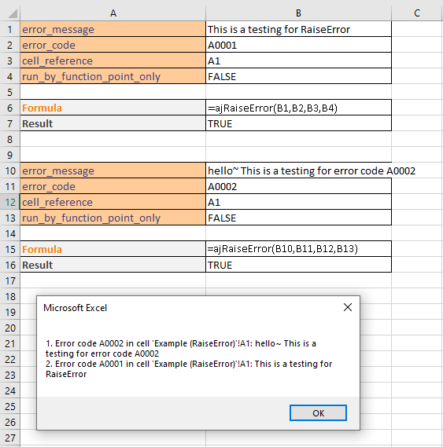Select cell B2 containing A0001
Viewport: 443px width, 447px height.
(x=298, y=45)
